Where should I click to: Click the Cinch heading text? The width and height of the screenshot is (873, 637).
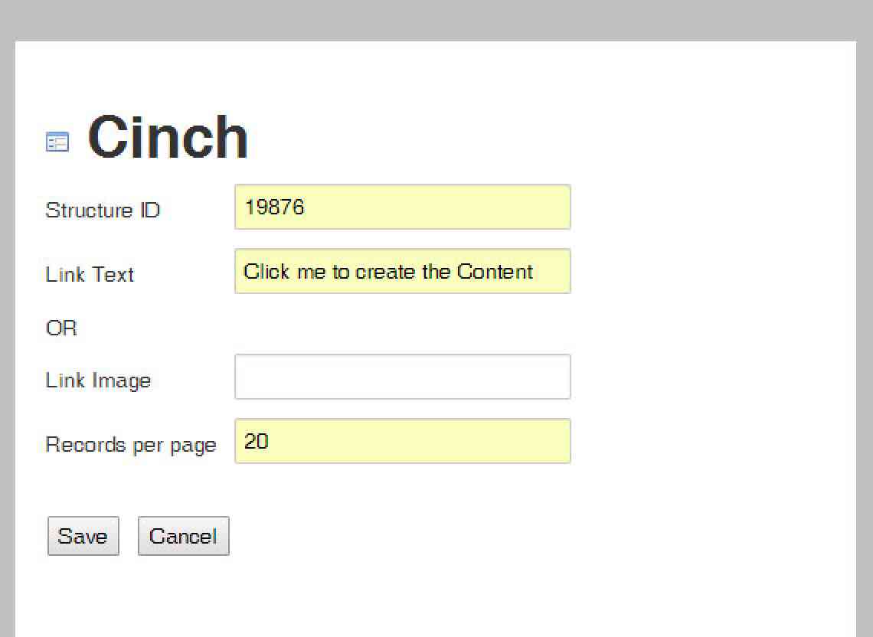point(168,137)
